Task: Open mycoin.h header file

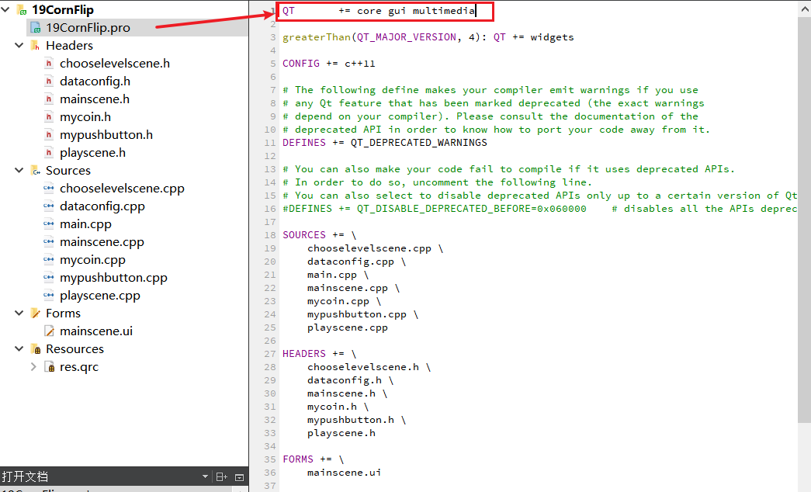Action: [x=85, y=117]
